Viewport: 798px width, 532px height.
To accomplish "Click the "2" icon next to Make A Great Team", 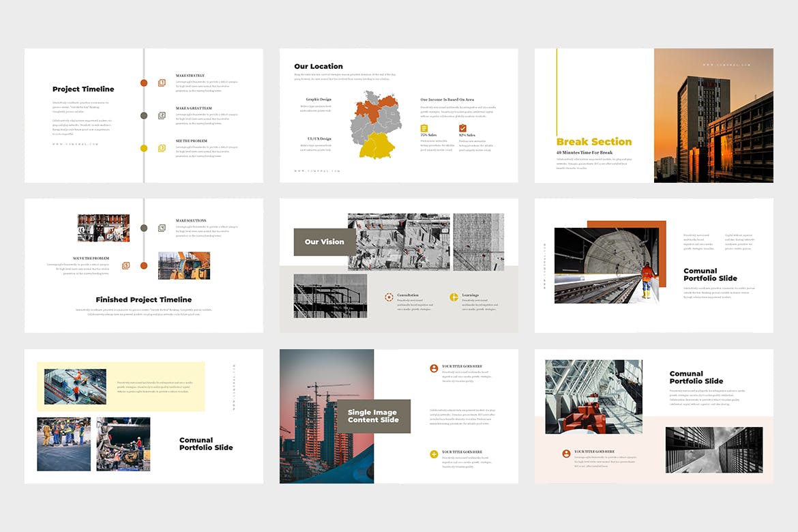I will coord(162,115).
